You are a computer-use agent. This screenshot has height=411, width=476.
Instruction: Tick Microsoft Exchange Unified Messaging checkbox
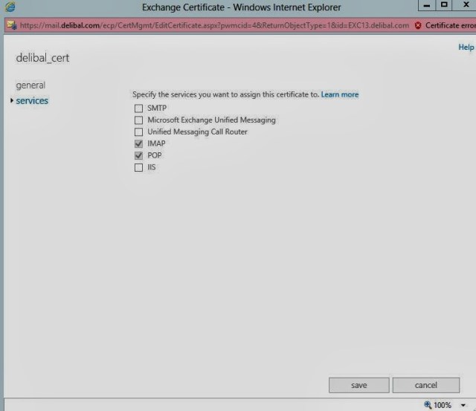(x=138, y=120)
